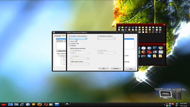Click Help in the System Configuration window
Image resolution: width=190 pixels, height=107 pixels.
(x=131, y=69)
